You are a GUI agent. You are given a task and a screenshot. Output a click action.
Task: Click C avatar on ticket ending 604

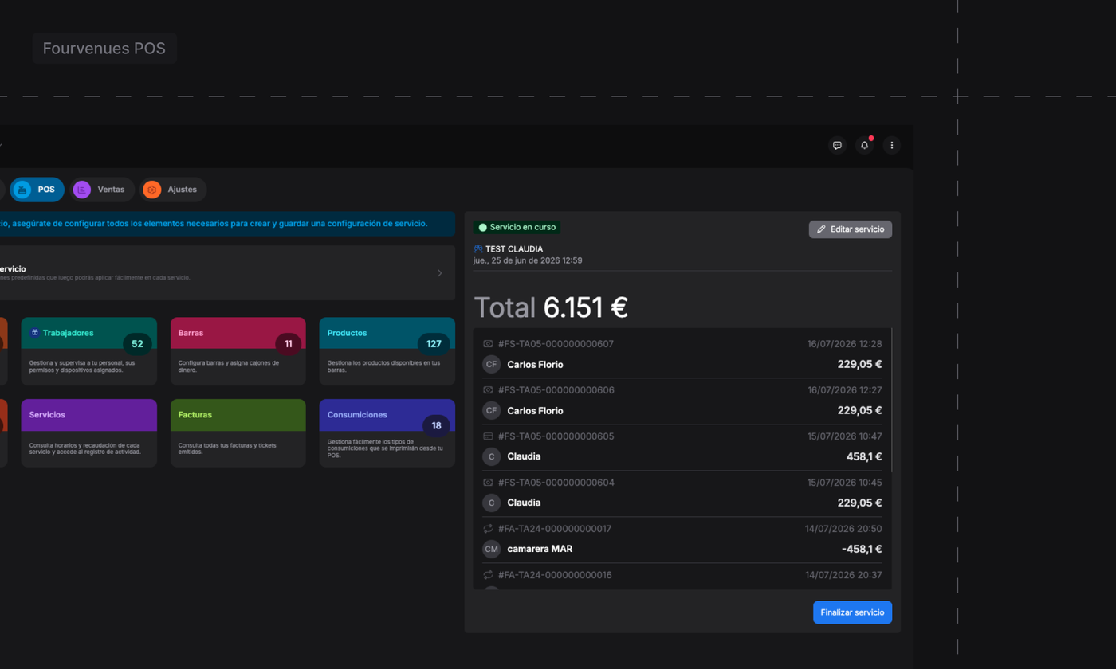point(492,503)
